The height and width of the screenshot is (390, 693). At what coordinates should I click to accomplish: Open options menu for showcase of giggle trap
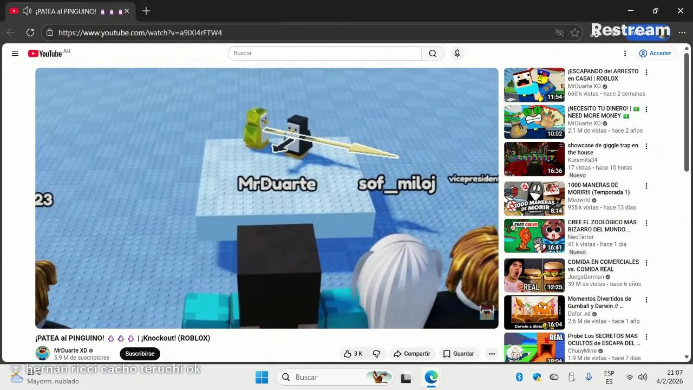pyautogui.click(x=646, y=146)
